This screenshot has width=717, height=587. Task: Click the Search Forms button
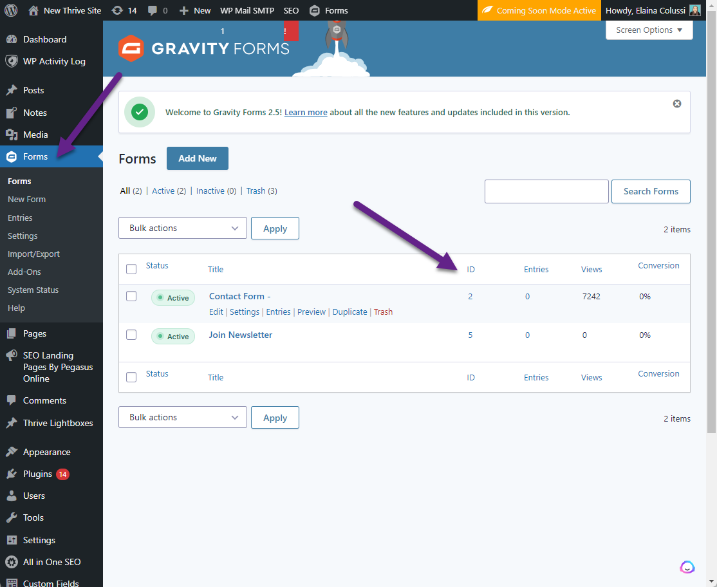[x=651, y=191]
